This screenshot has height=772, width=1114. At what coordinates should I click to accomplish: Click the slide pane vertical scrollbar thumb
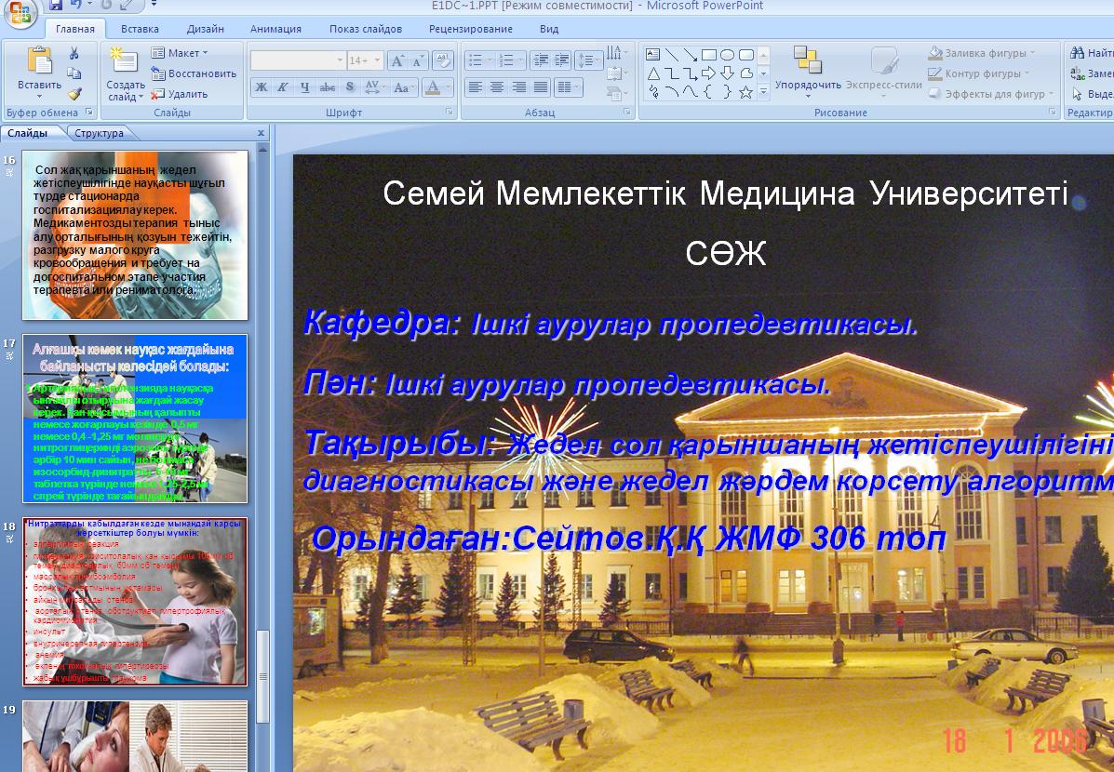[262, 675]
